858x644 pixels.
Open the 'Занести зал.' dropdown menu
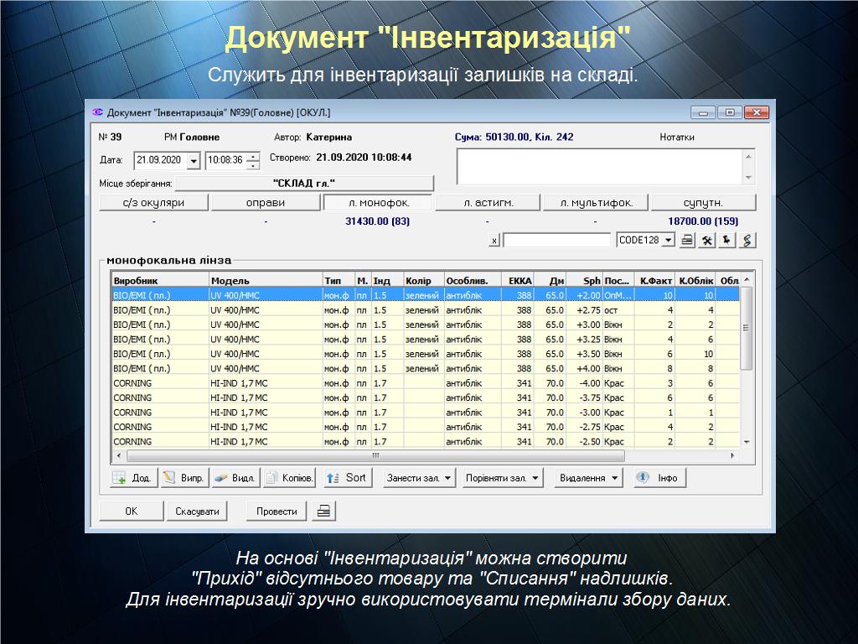tap(418, 478)
